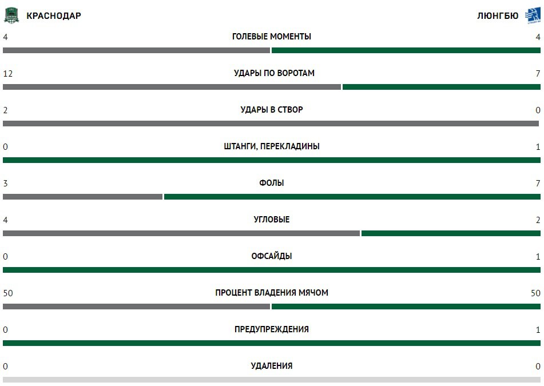Click the gray Krasnodar shots-on-goal bar
Viewport: 544px width, 386px height.
coord(172,87)
